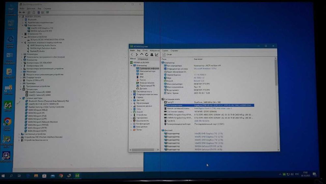
Task: Click highlighted Системная плата row in AIDA64
Action: (209, 106)
